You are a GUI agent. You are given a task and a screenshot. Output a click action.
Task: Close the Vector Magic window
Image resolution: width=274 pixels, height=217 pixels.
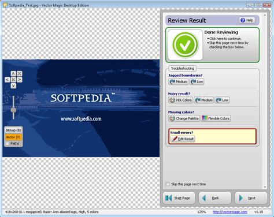pyautogui.click(x=267, y=5)
